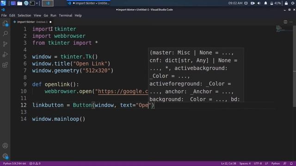296x166 pixels.
Task: Click the battery 41% indicator
Action: pyautogui.click(x=276, y=3)
